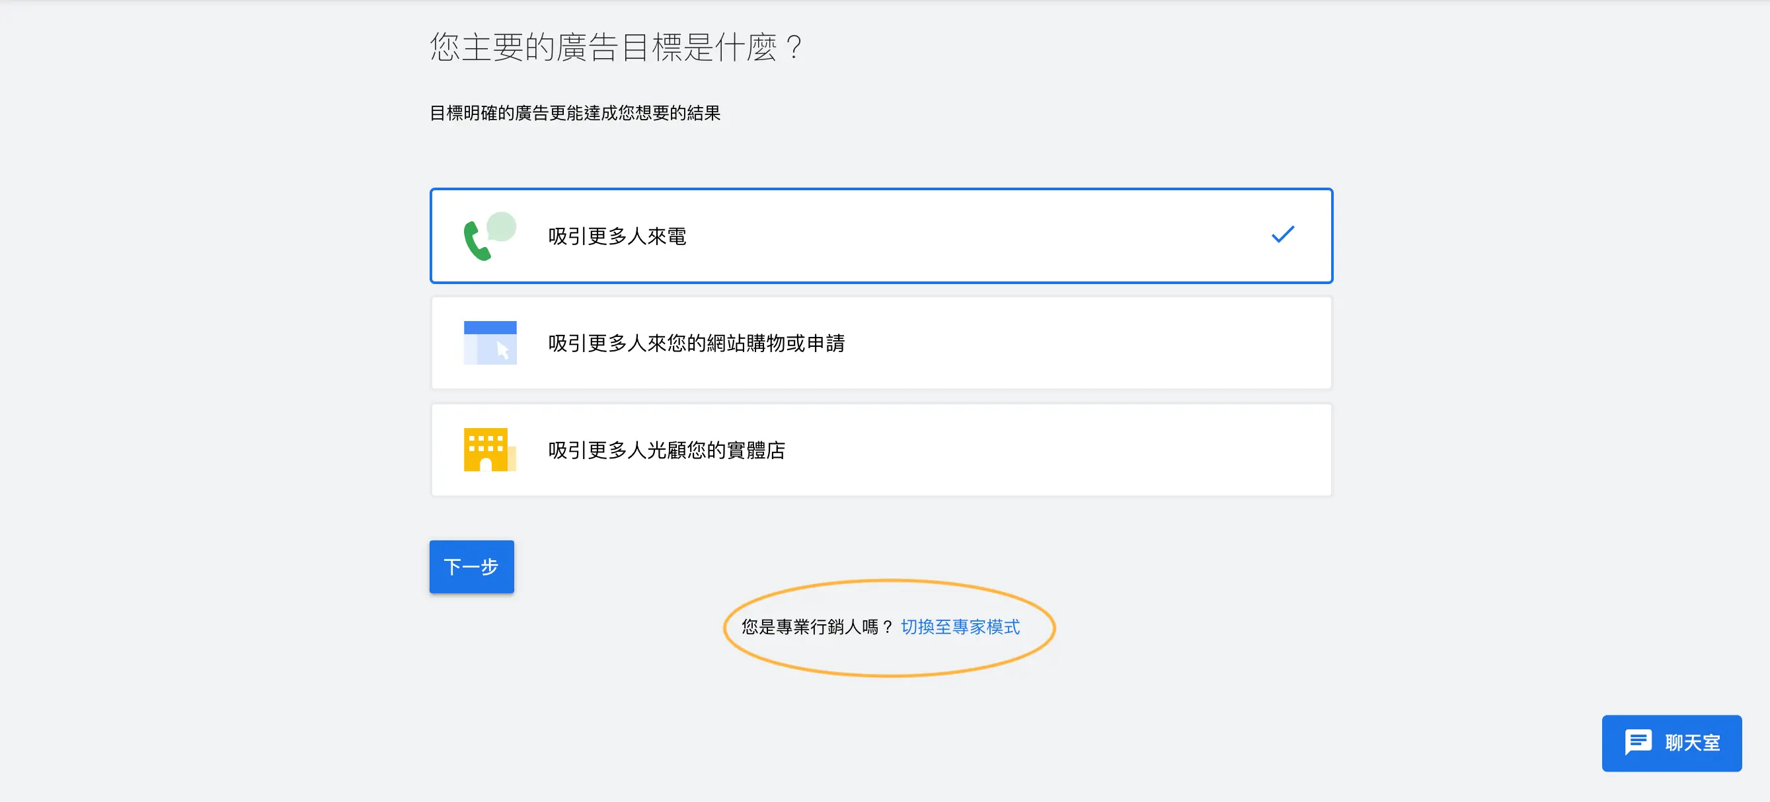Click the 下一步 button
Image resolution: width=1770 pixels, height=802 pixels.
click(x=471, y=566)
